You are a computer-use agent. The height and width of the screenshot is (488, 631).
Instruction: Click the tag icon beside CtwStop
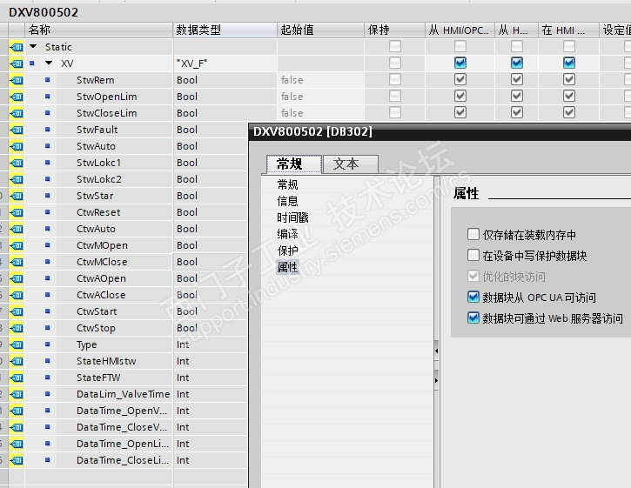pyautogui.click(x=17, y=328)
